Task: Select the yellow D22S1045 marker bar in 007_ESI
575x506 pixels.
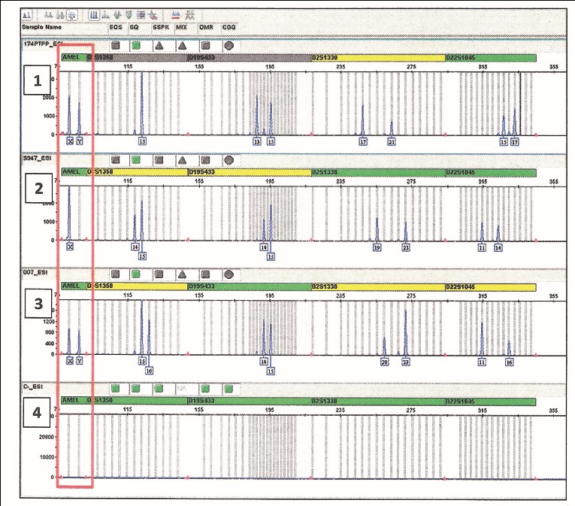Action: click(490, 286)
